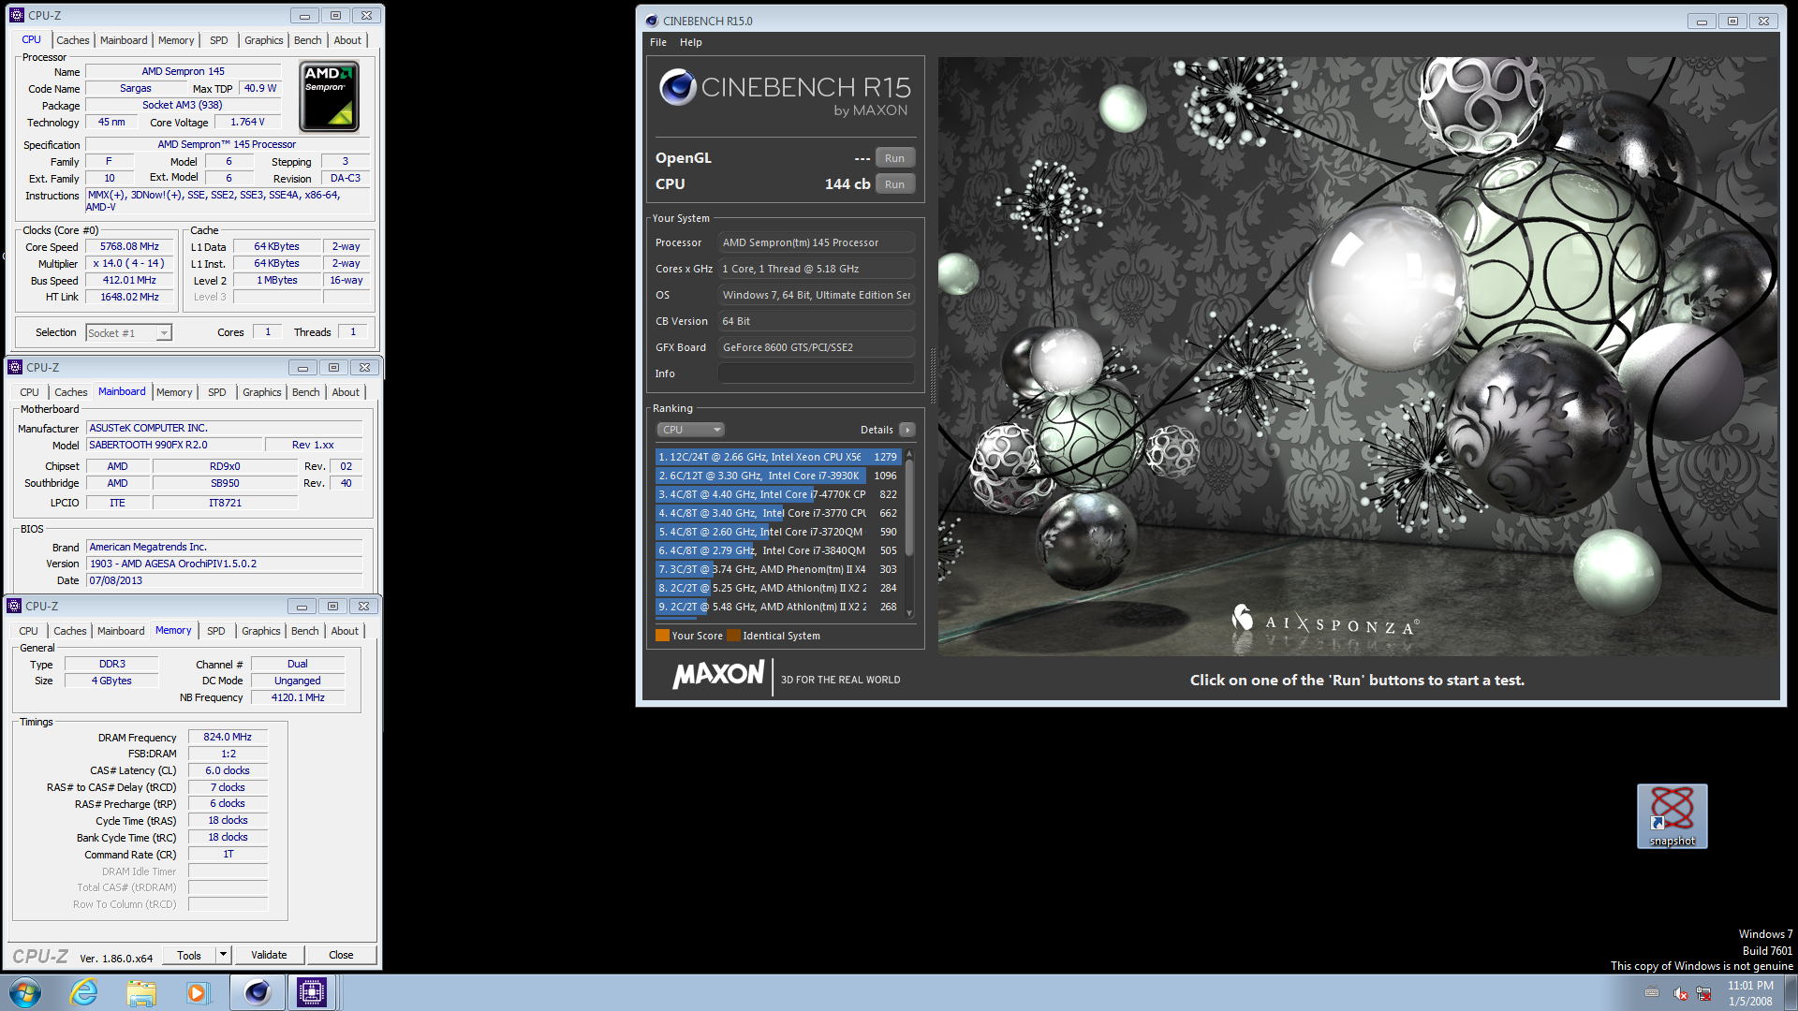Open Bench tab in top CPU-Z window
Screen dimensions: 1798x1011
(307, 40)
